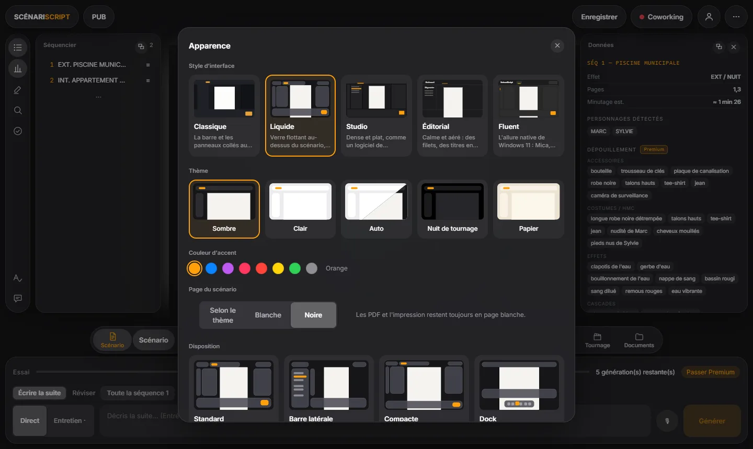Select the Barre latérale layout
Screen dimensions: 753x449
coord(329,389)
